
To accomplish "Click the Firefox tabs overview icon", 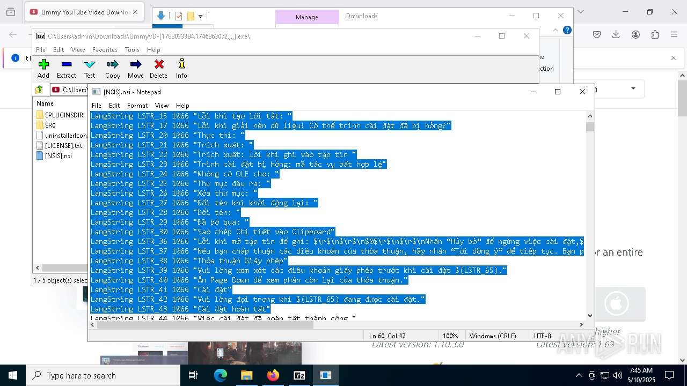I will (10, 12).
